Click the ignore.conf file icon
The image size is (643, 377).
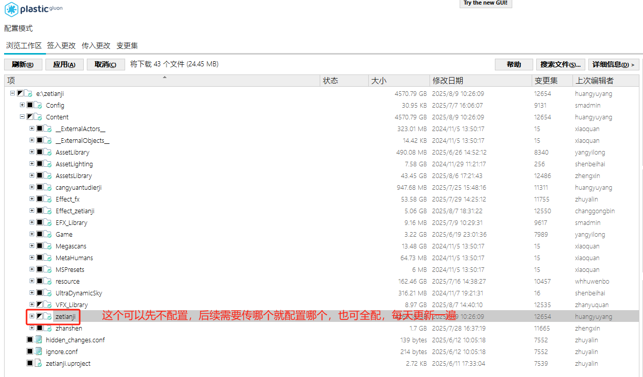point(38,352)
